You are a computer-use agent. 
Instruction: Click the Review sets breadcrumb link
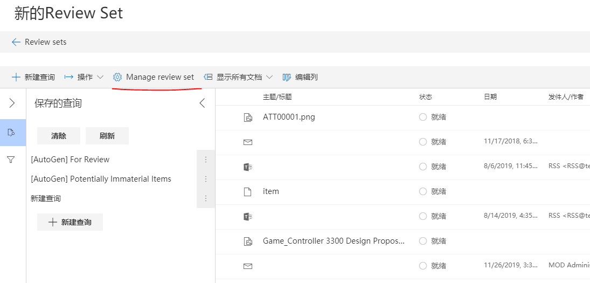pos(45,42)
